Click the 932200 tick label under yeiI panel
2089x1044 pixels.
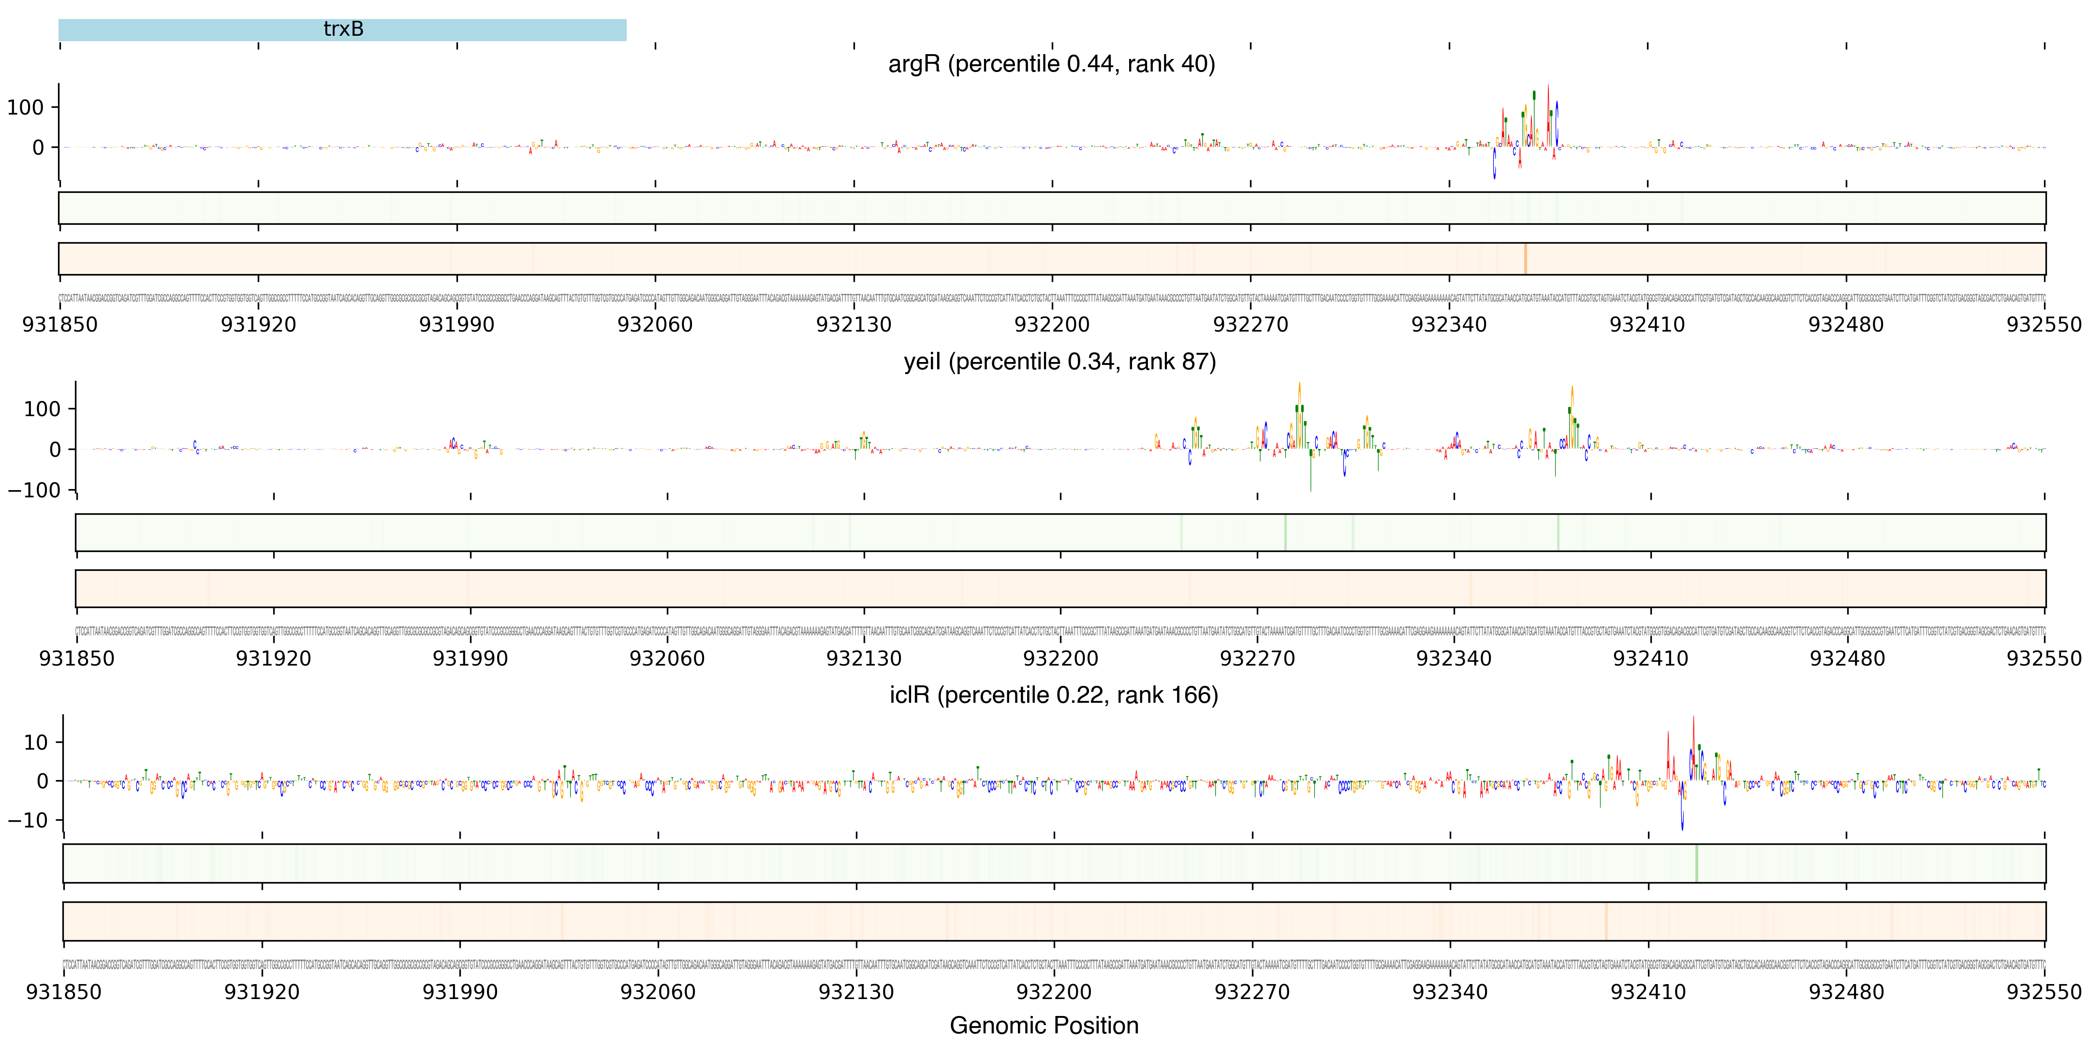[x=1060, y=659]
